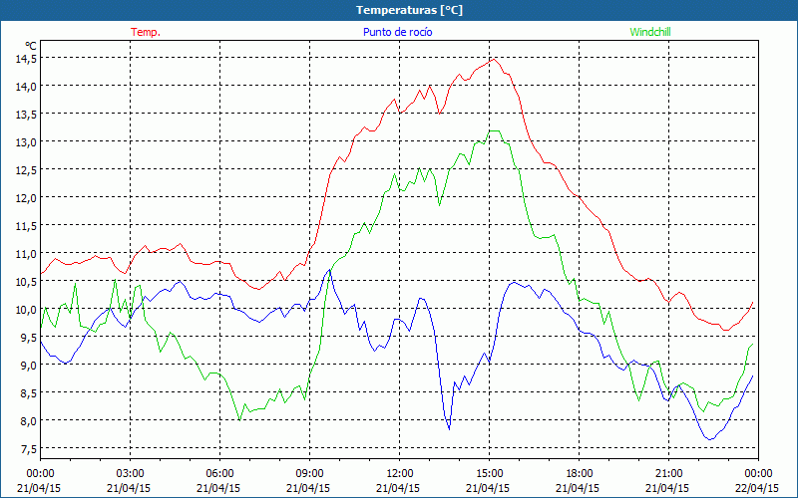The width and height of the screenshot is (798, 498).
Task: Click the blue dew point minimum near 13:40
Action: tap(449, 429)
